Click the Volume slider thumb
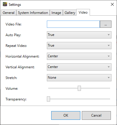 click(x=79, y=88)
